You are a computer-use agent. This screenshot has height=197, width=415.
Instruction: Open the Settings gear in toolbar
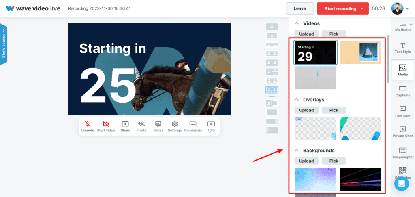click(x=174, y=127)
